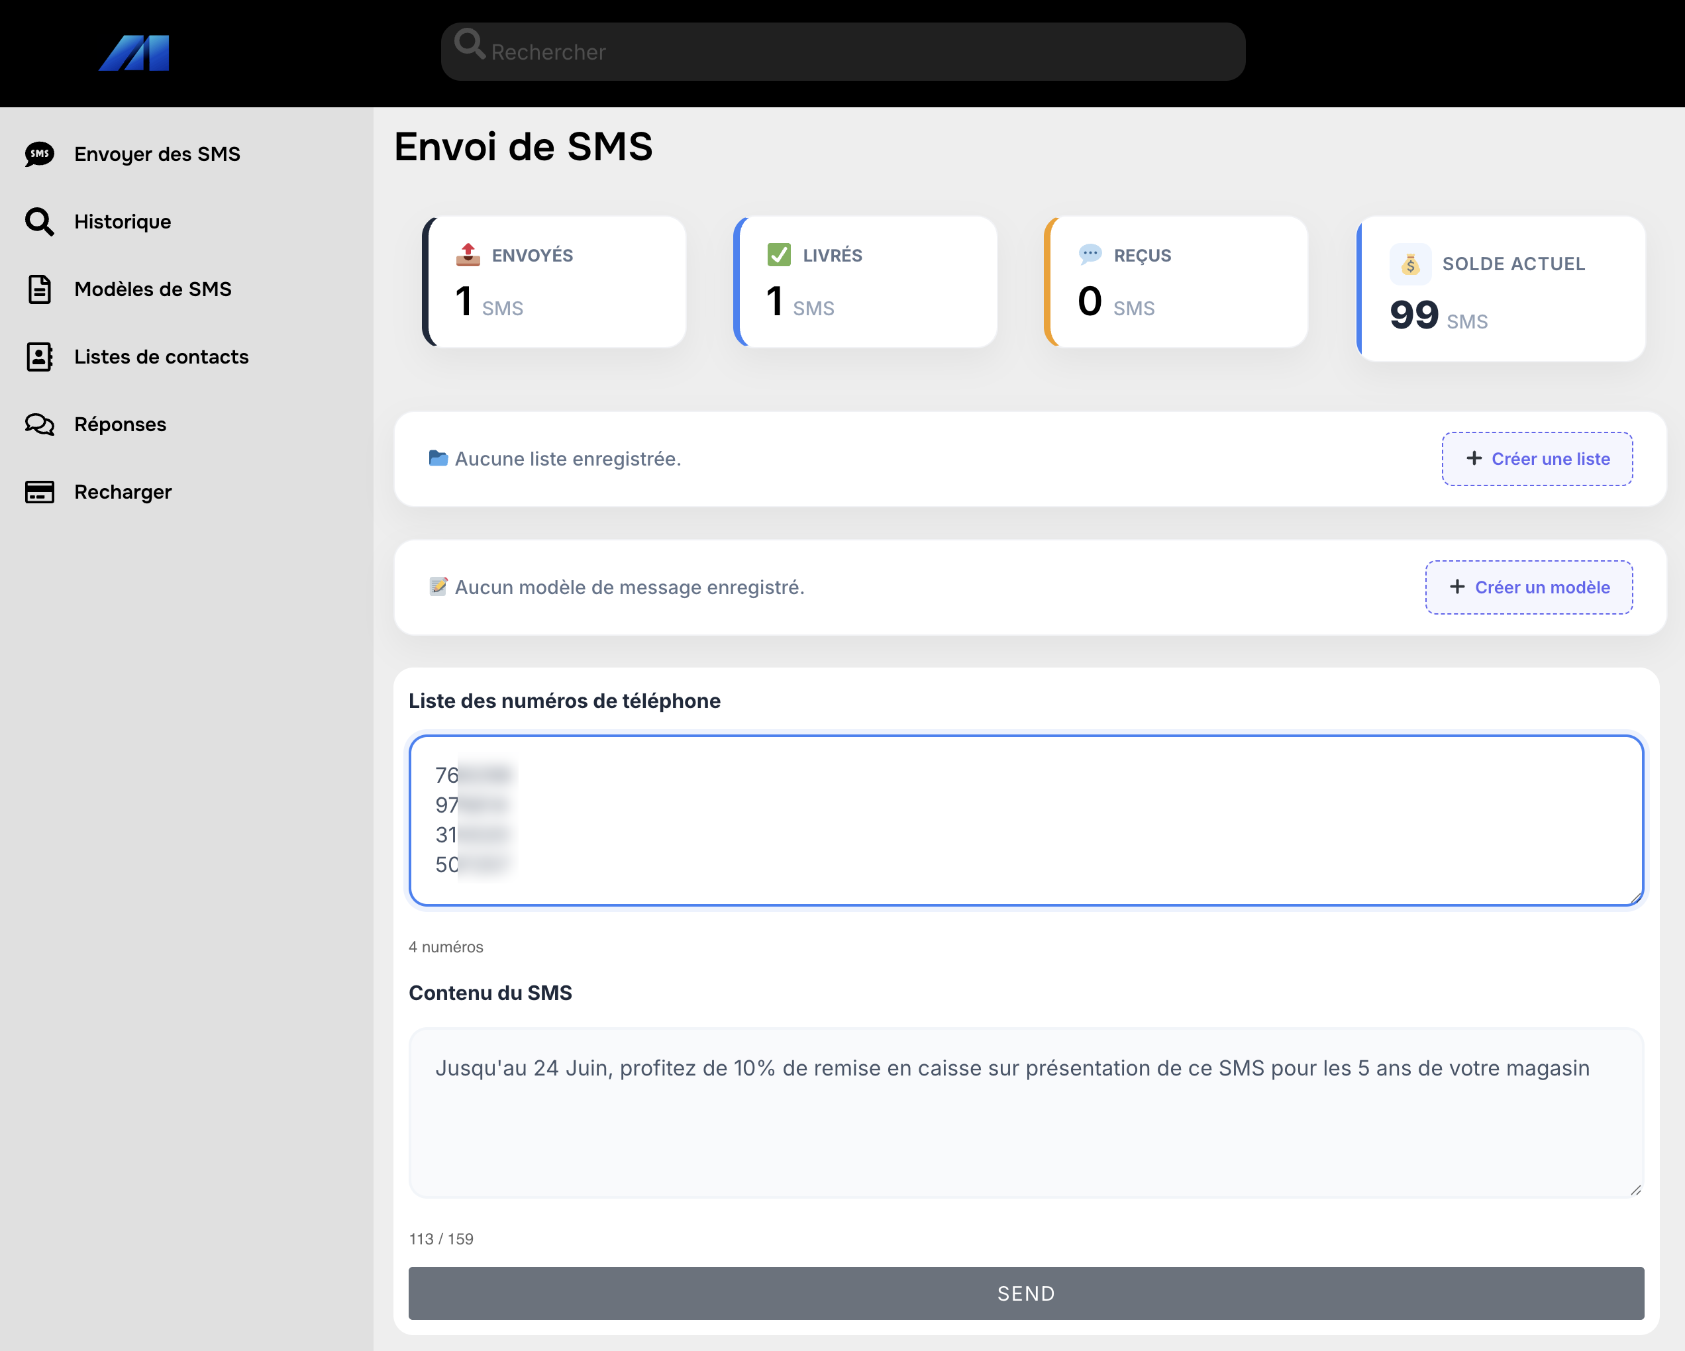Click the green checkmark icon on Livrés card

pyautogui.click(x=778, y=255)
